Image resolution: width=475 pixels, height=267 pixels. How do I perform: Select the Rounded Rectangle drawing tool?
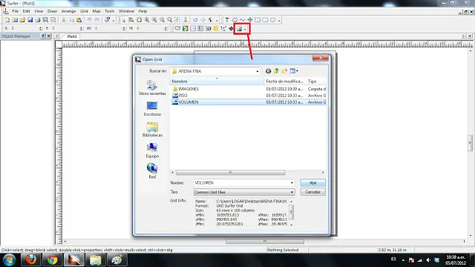tap(265, 20)
